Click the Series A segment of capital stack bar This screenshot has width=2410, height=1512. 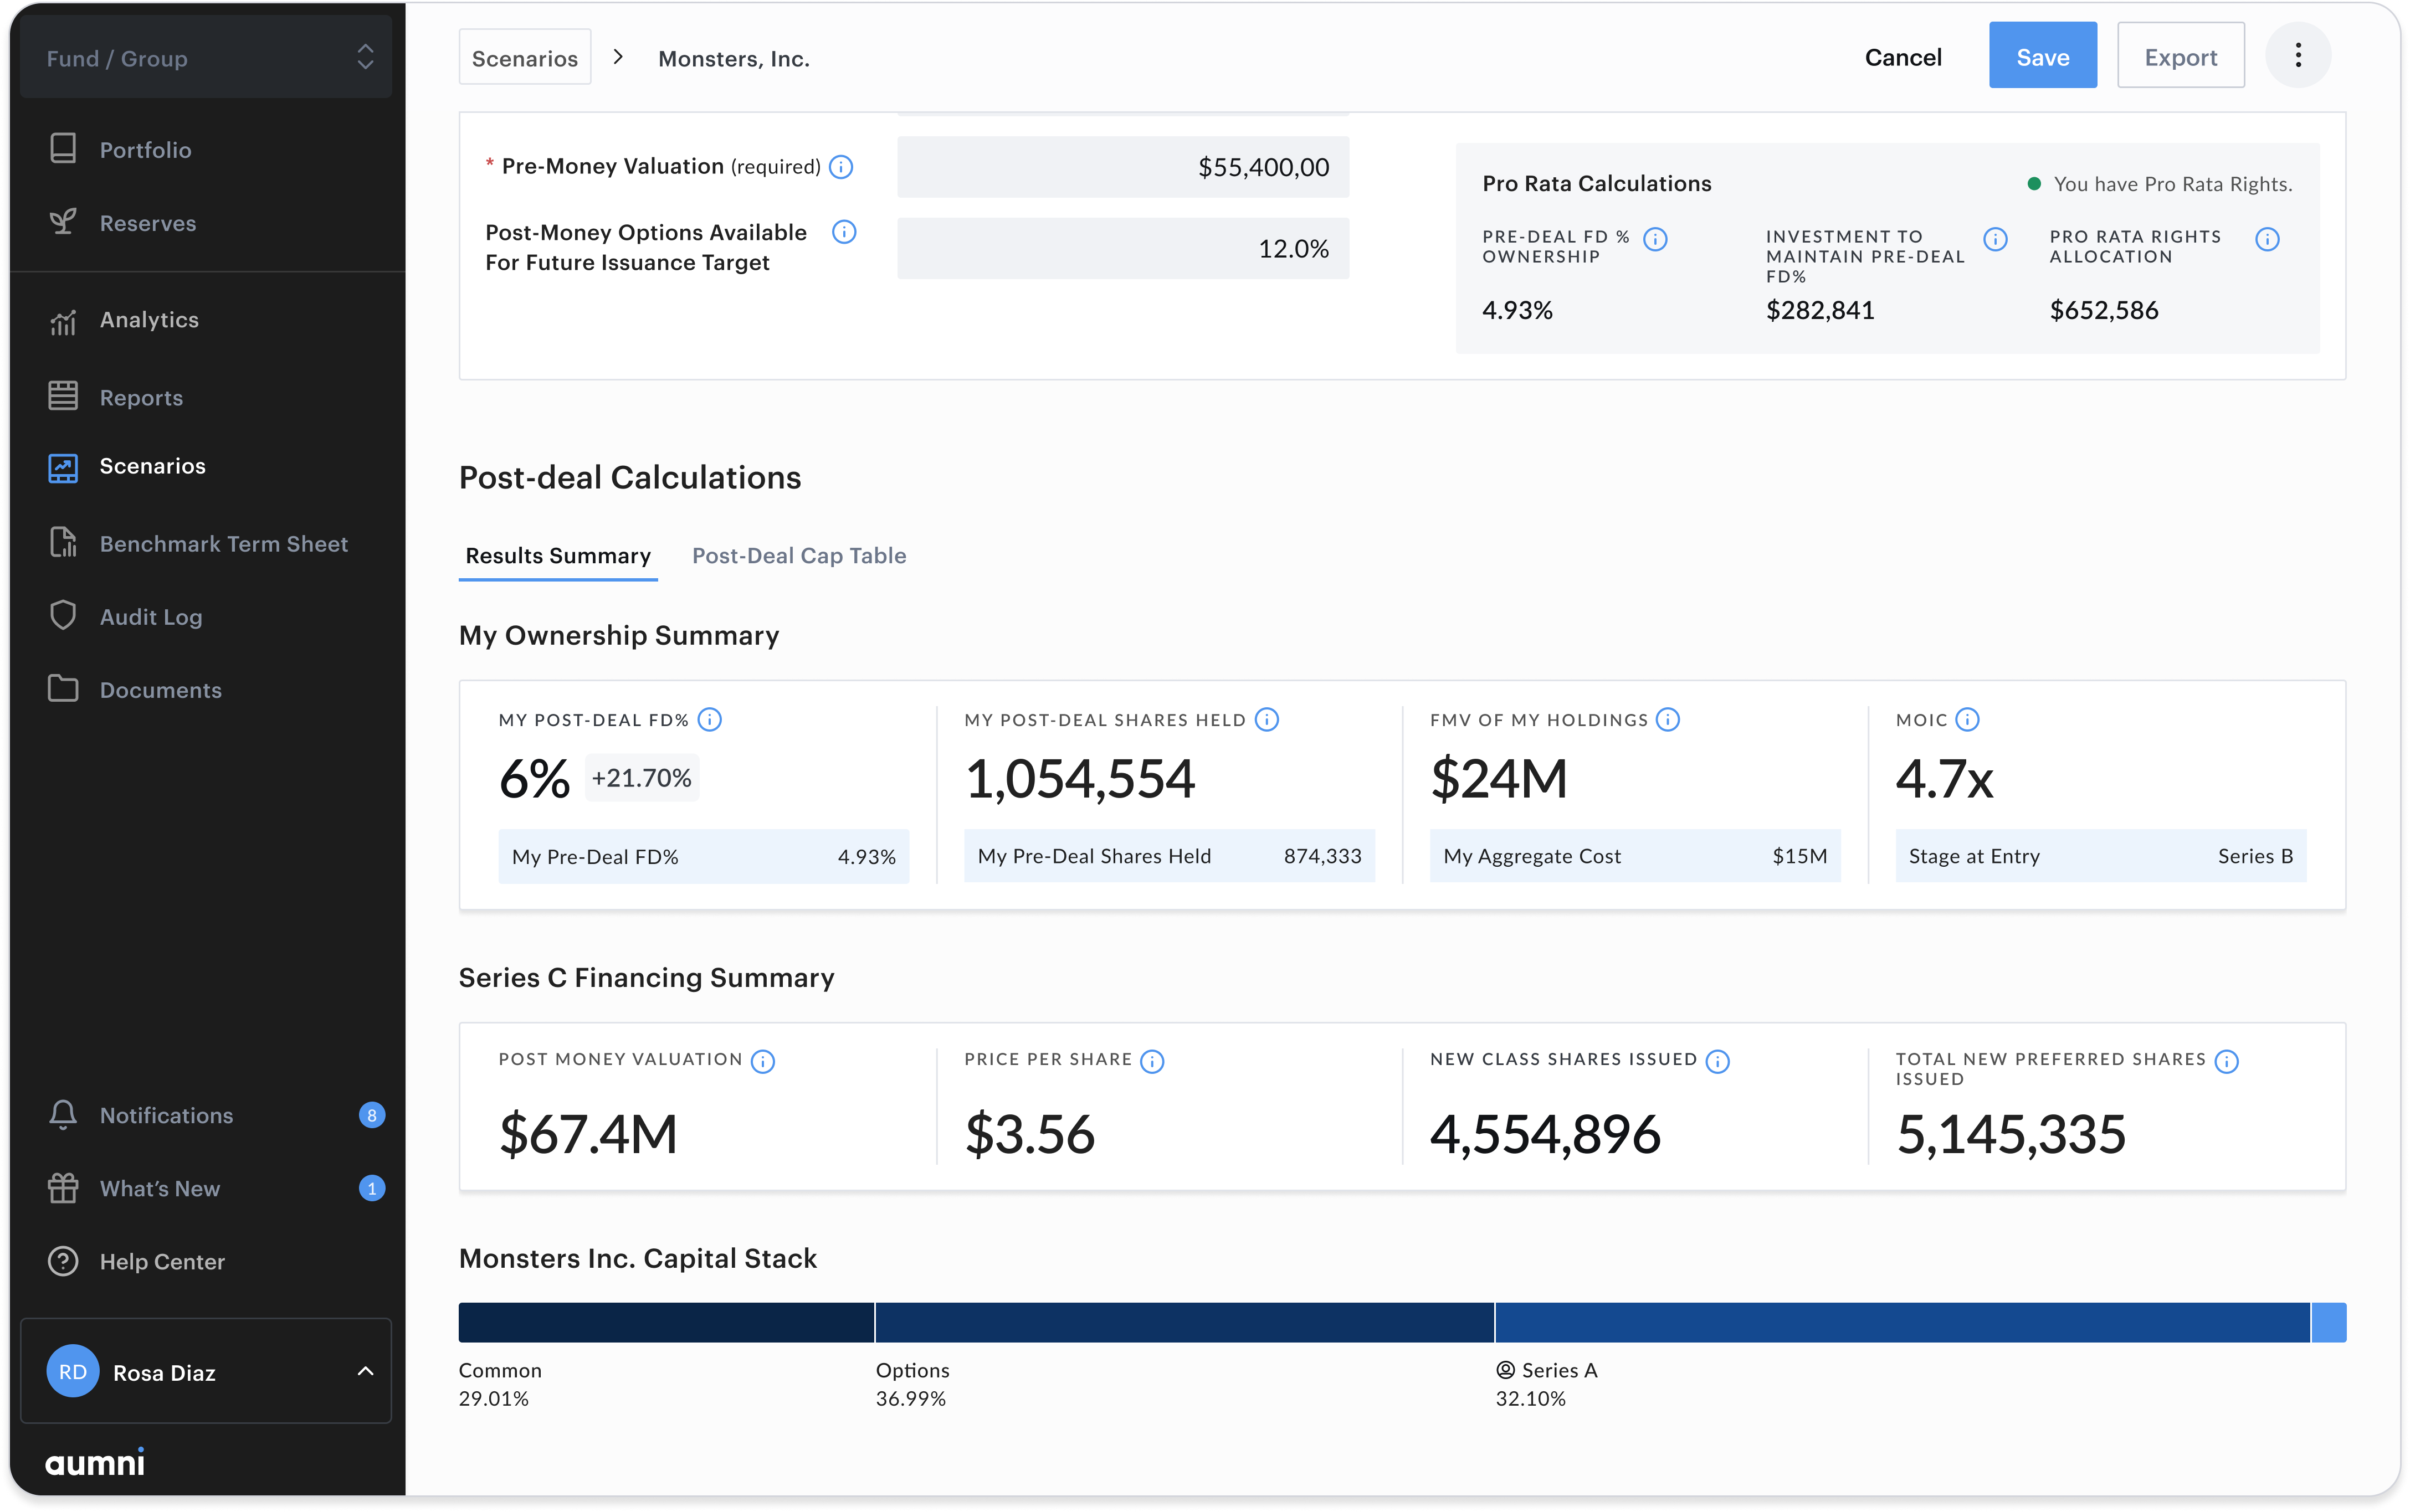1903,1322
